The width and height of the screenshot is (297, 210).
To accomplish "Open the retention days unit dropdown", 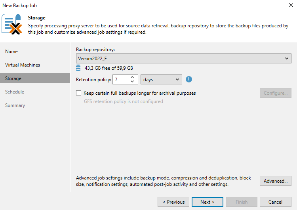I will [161, 79].
